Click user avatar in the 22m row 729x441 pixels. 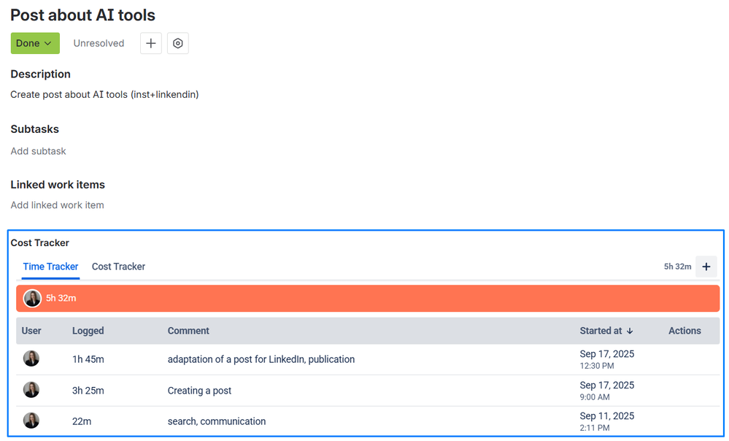coord(31,421)
